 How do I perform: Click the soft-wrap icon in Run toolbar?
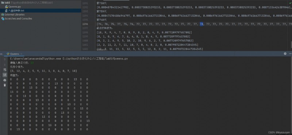tap(5, 70)
